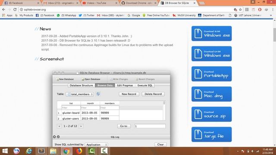Viewport: 276px width, 155px height.
Task: Open the My Products bookmark
Action: point(24,15)
